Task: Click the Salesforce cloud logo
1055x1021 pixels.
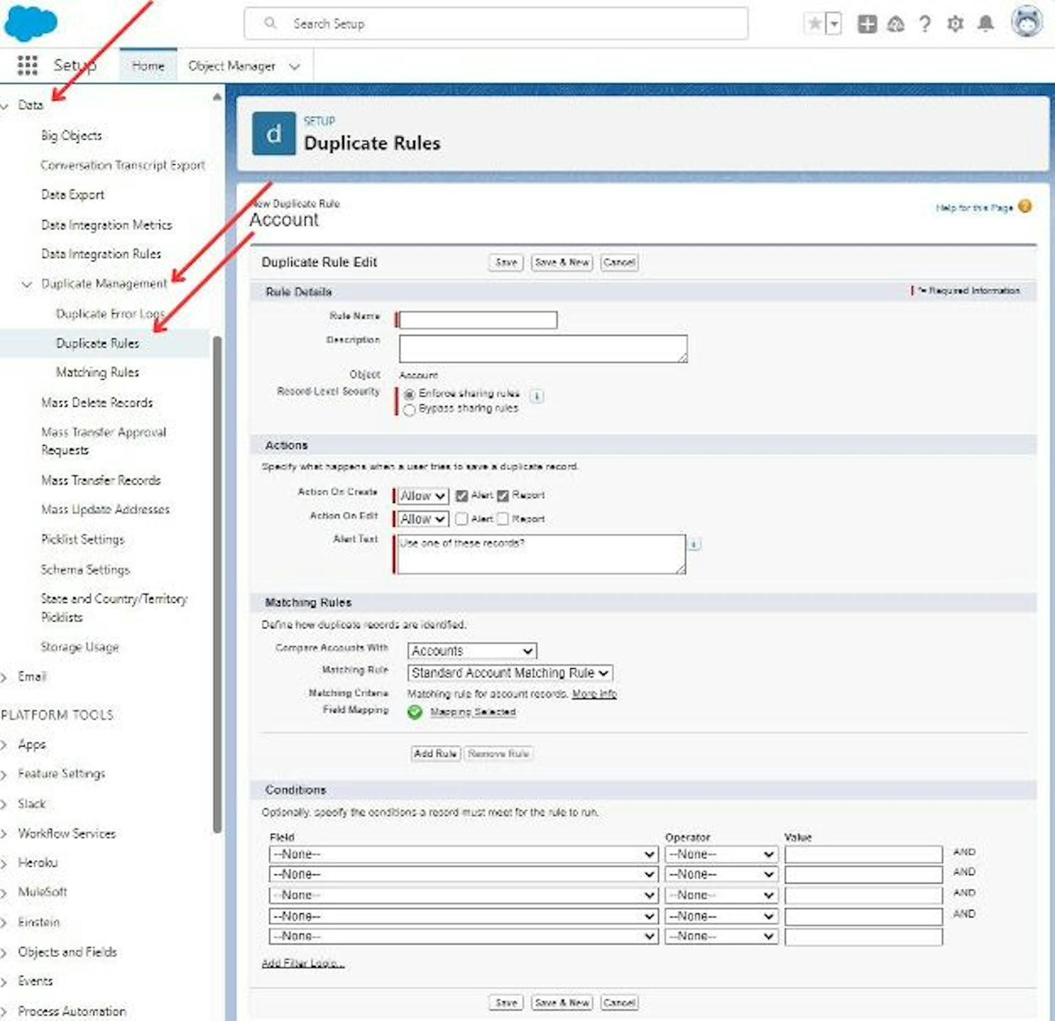Action: click(30, 23)
